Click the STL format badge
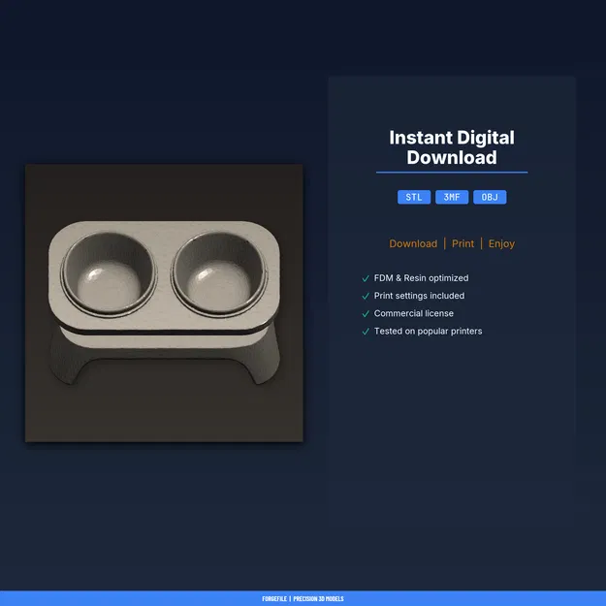606x606 pixels. point(413,197)
